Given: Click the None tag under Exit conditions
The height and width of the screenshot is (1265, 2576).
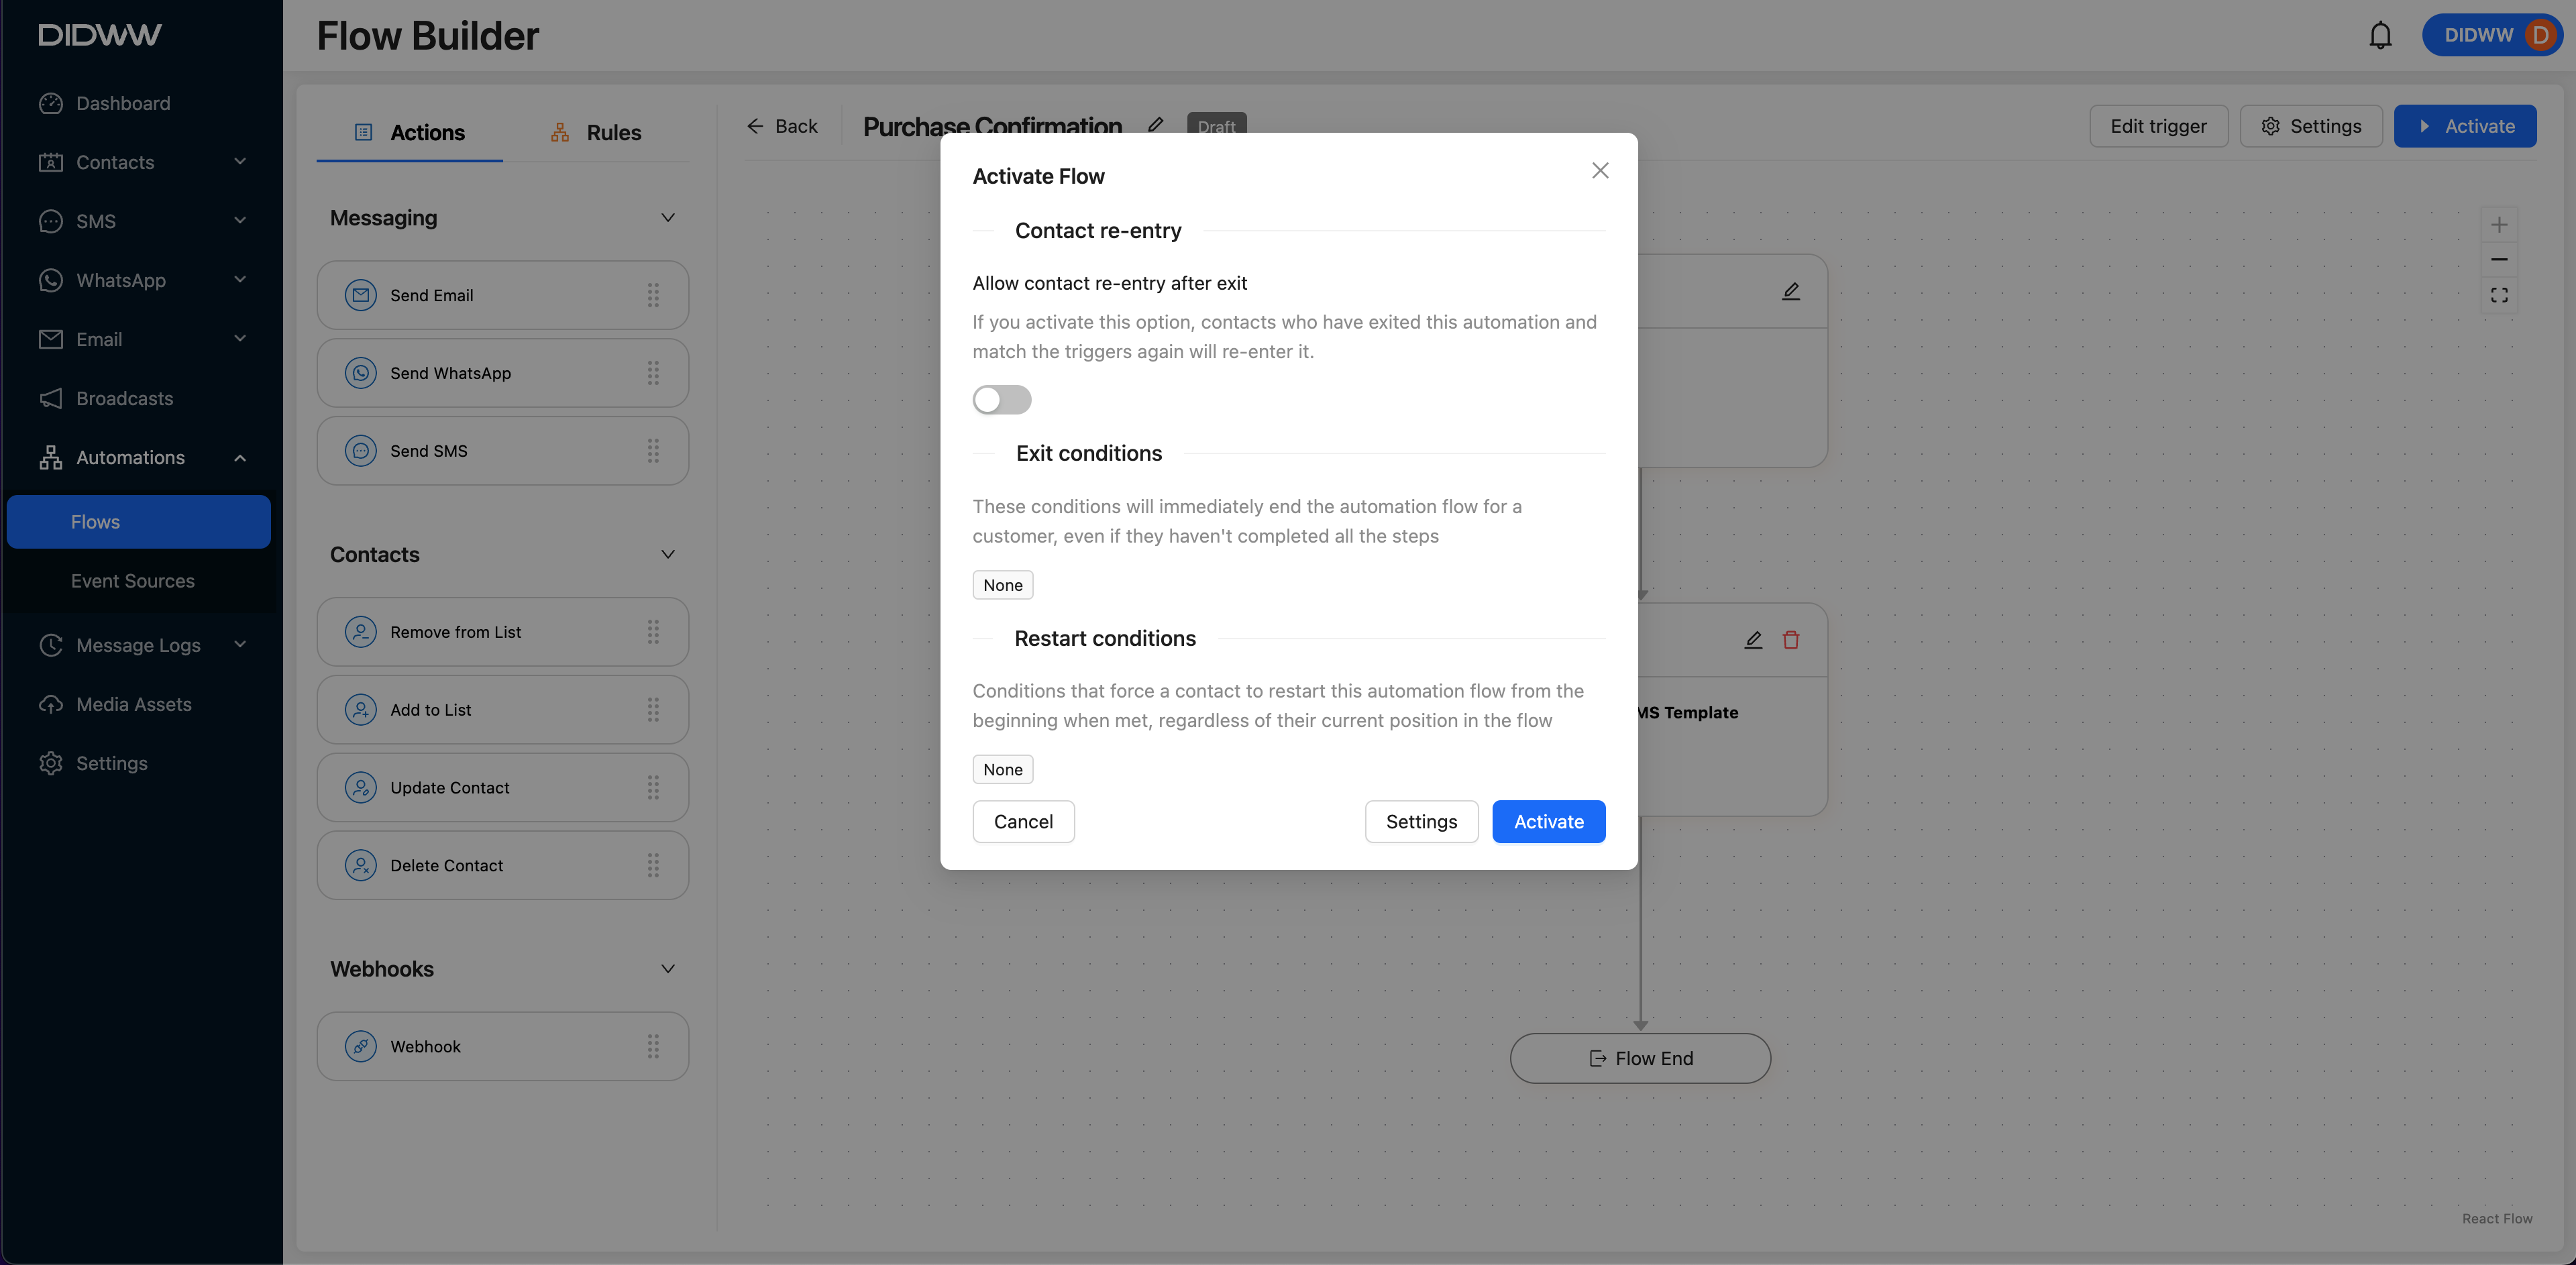Looking at the screenshot, I should (1002, 585).
